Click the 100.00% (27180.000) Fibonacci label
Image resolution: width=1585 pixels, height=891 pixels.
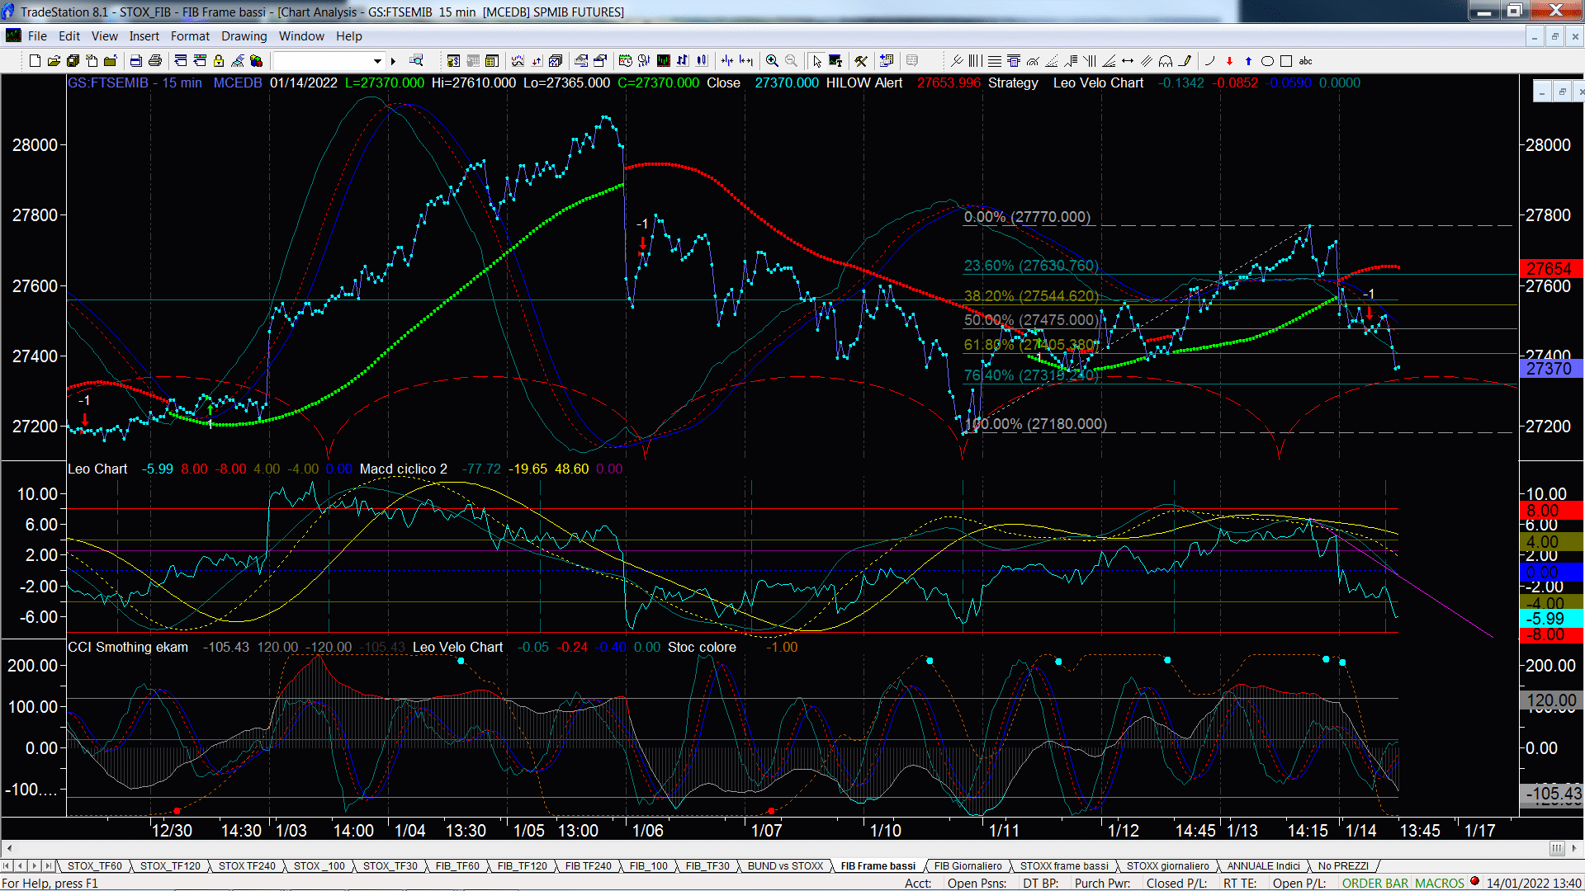pyautogui.click(x=1035, y=424)
